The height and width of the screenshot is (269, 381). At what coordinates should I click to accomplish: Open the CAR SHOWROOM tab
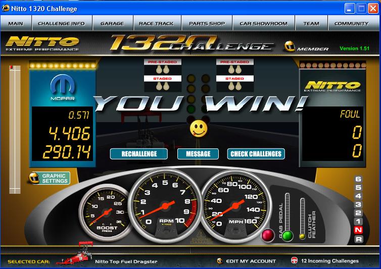click(264, 24)
